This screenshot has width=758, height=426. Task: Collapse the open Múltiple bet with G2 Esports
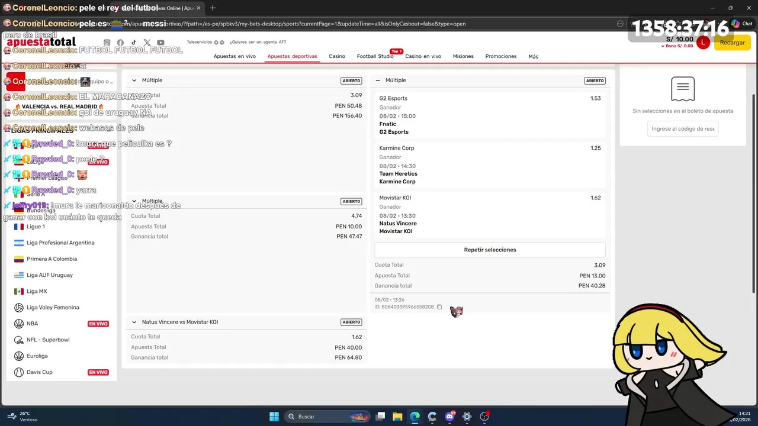point(378,80)
